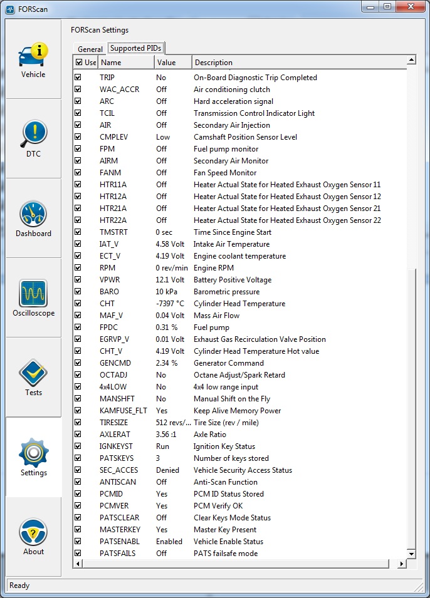The width and height of the screenshot is (430, 598).
Task: Select the OCTADJ row name
Action: click(113, 375)
